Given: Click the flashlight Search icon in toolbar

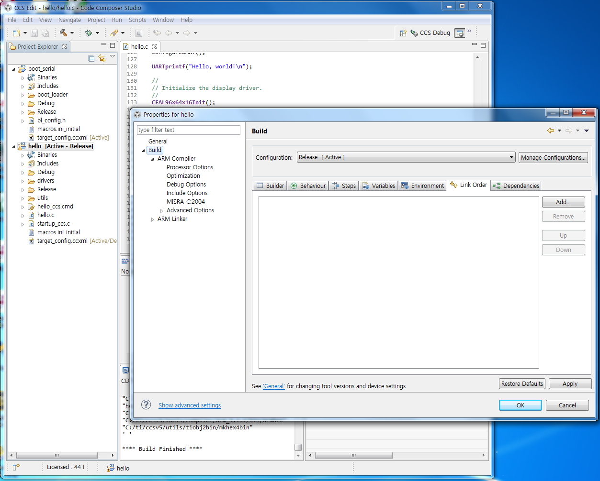Looking at the screenshot, I should pos(114,33).
